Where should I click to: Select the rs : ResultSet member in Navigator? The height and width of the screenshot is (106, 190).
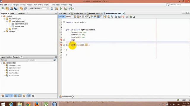14,73
